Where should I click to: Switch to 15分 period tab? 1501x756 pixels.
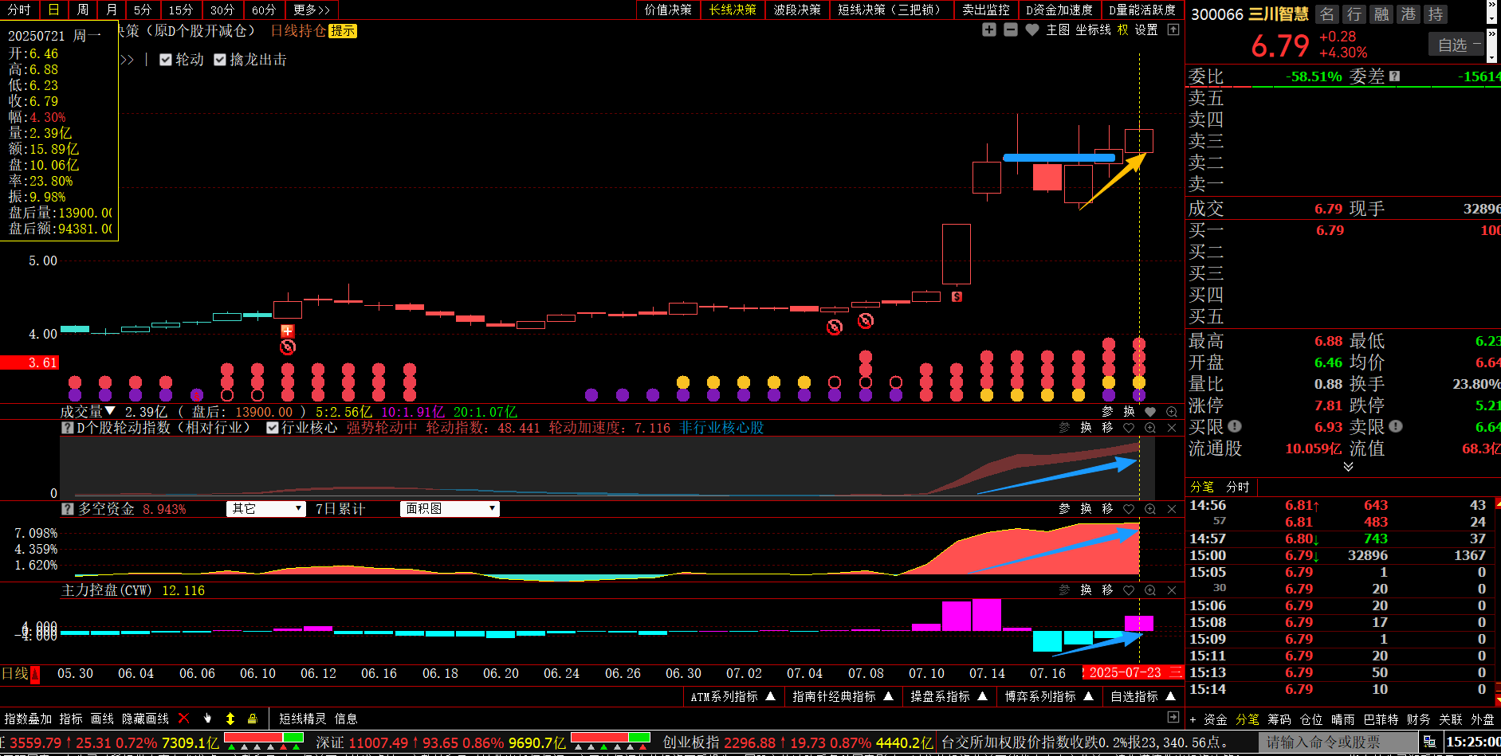[181, 10]
